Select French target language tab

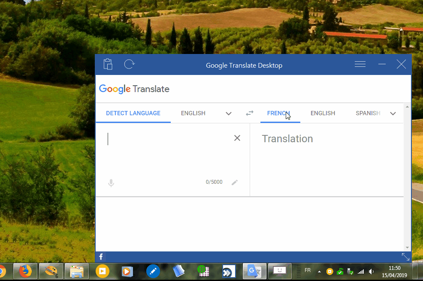tap(278, 113)
